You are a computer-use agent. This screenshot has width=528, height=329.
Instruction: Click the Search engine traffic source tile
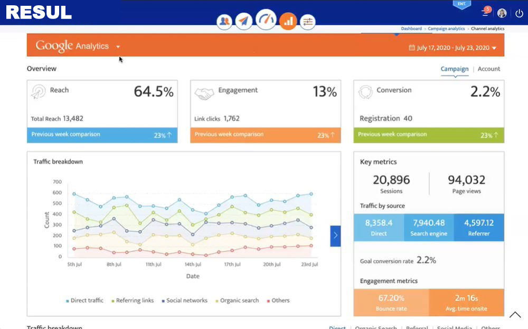[x=429, y=227]
